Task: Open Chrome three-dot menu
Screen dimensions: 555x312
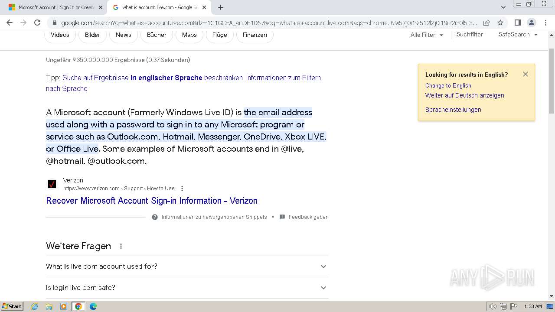Action: 545,23
